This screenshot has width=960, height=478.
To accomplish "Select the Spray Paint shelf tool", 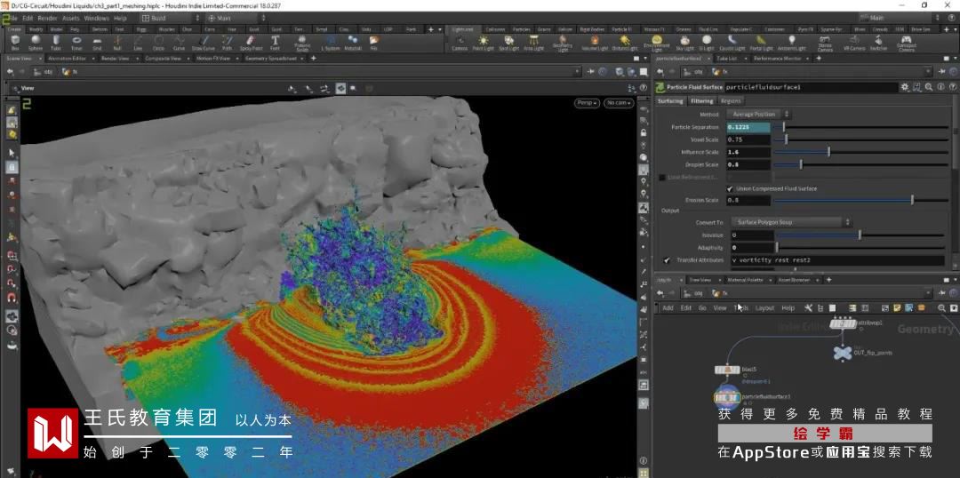I will coord(251,43).
